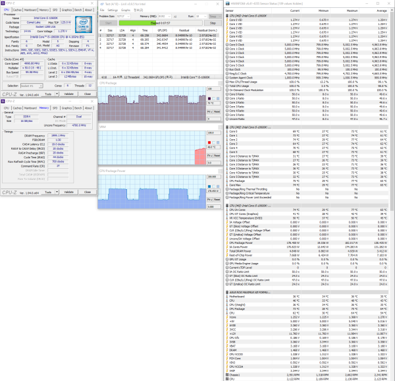The image size is (395, 381).
Task: Click the Total CPU Usage sensor icon
Action: tap(226, 87)
